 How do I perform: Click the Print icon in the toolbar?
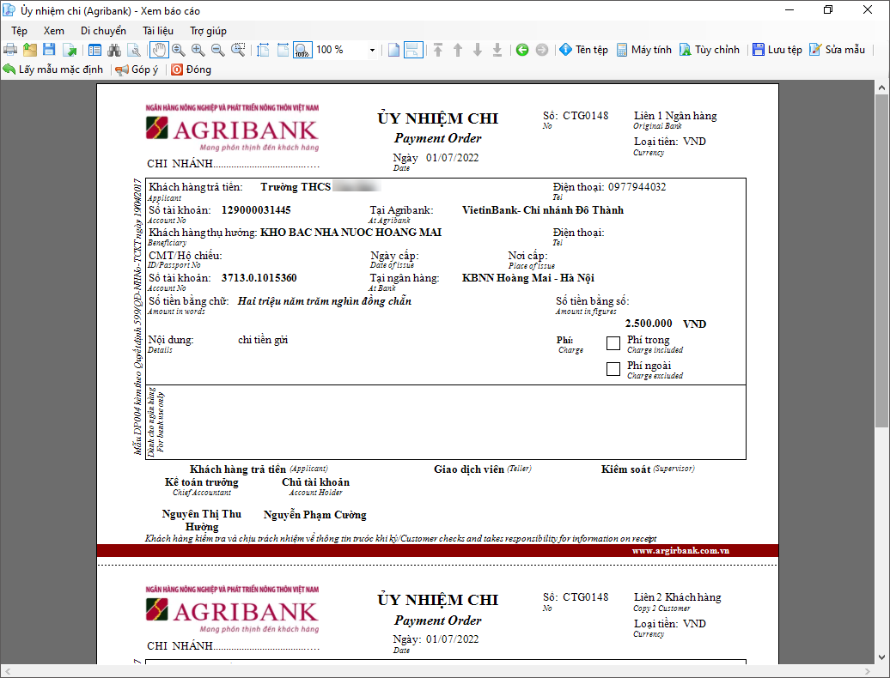pos(10,50)
